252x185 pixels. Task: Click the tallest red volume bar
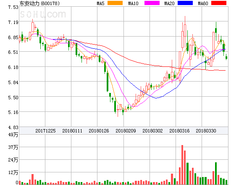(182, 165)
